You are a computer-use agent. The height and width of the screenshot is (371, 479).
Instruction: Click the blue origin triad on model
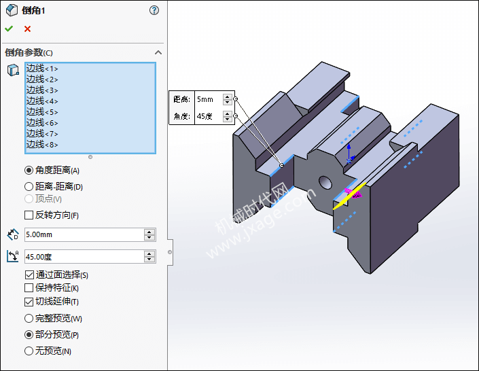coord(349,154)
